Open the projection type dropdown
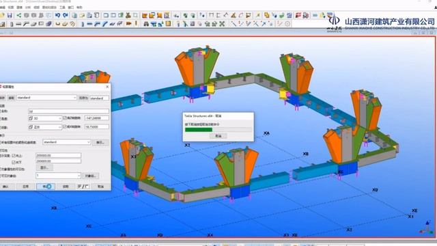 point(45,127)
